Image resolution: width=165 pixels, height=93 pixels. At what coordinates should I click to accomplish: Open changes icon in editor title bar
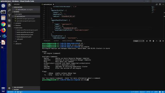coord(157,4)
